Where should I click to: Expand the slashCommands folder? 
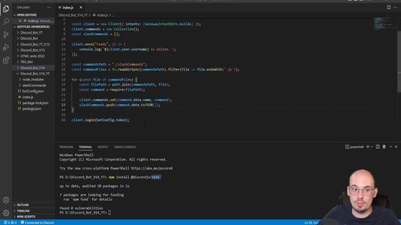click(x=33, y=85)
